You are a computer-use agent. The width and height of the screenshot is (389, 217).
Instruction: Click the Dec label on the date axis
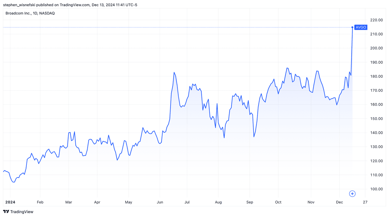(x=339, y=202)
